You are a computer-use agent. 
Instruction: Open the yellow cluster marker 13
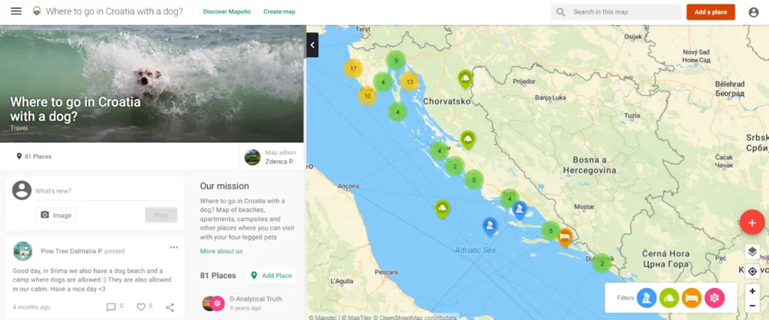tap(409, 82)
